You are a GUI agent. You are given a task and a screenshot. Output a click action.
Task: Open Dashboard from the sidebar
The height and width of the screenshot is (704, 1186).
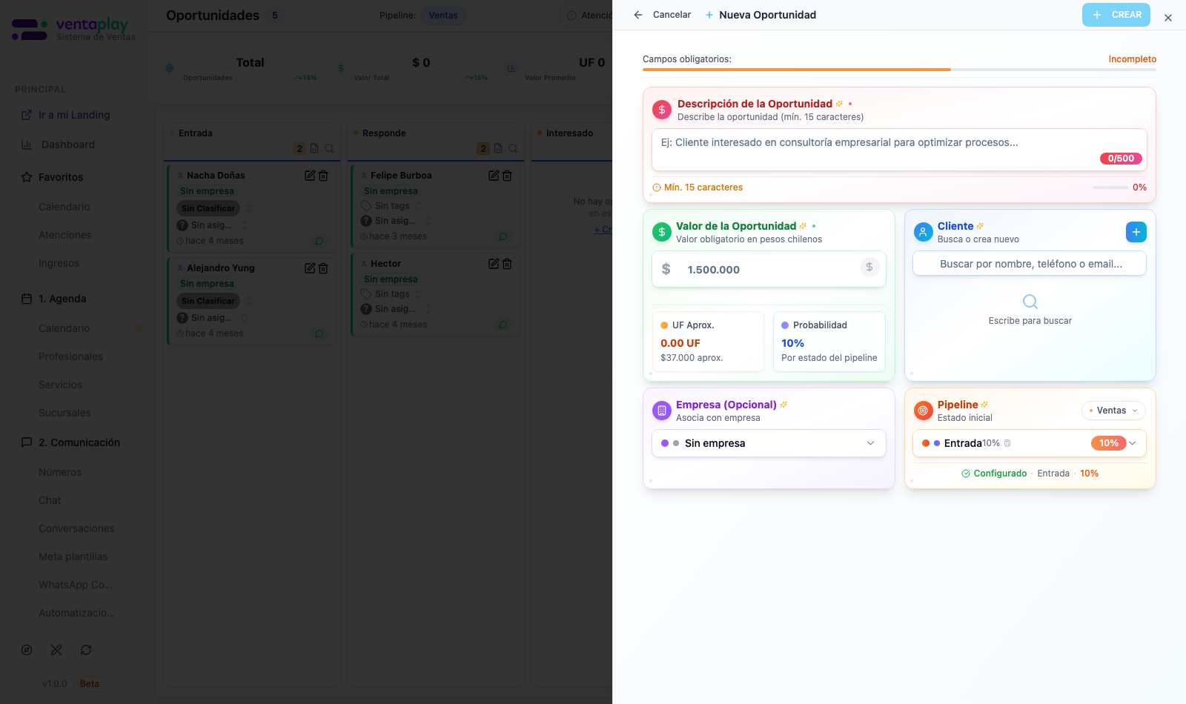(68, 145)
